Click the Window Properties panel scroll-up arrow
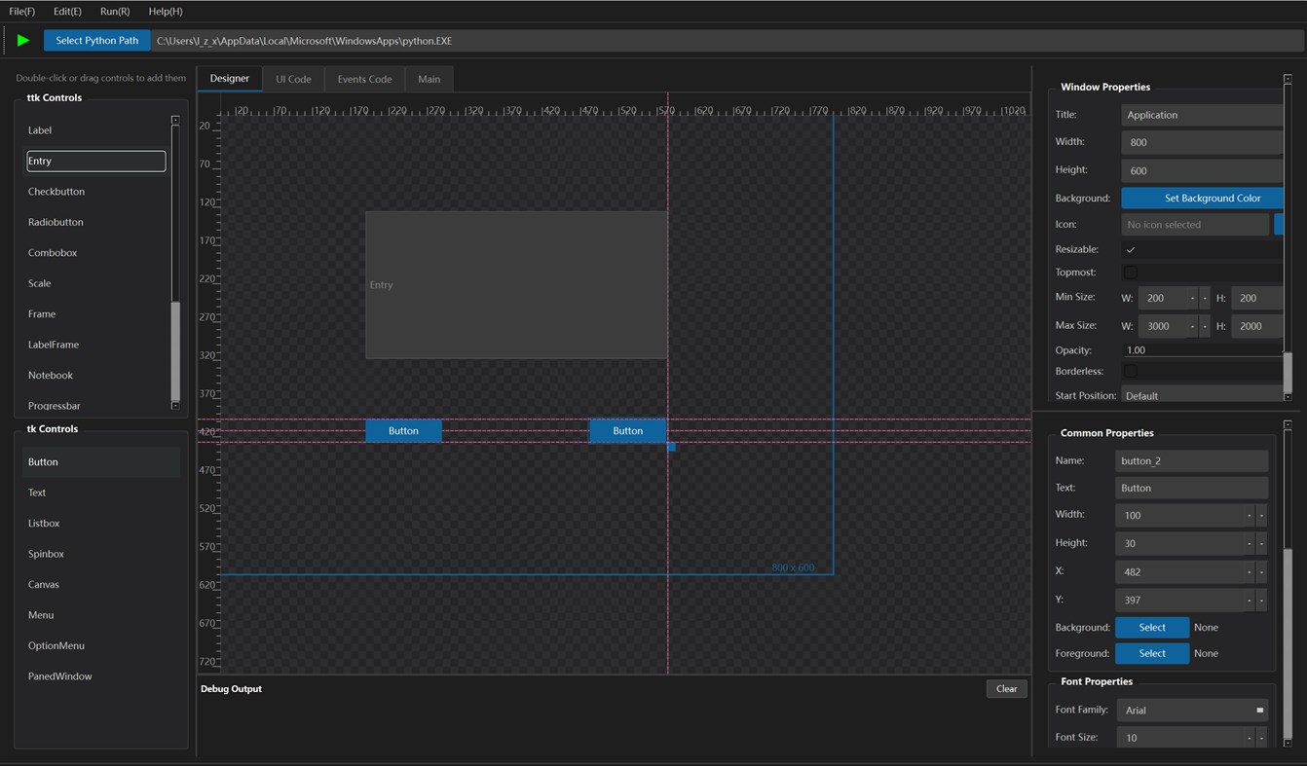This screenshot has height=766, width=1307. [1288, 79]
